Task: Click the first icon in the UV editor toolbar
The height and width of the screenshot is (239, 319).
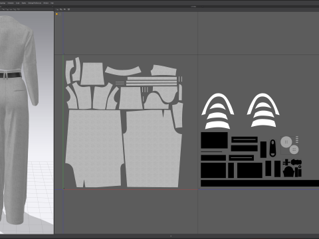Action: pos(57,9)
